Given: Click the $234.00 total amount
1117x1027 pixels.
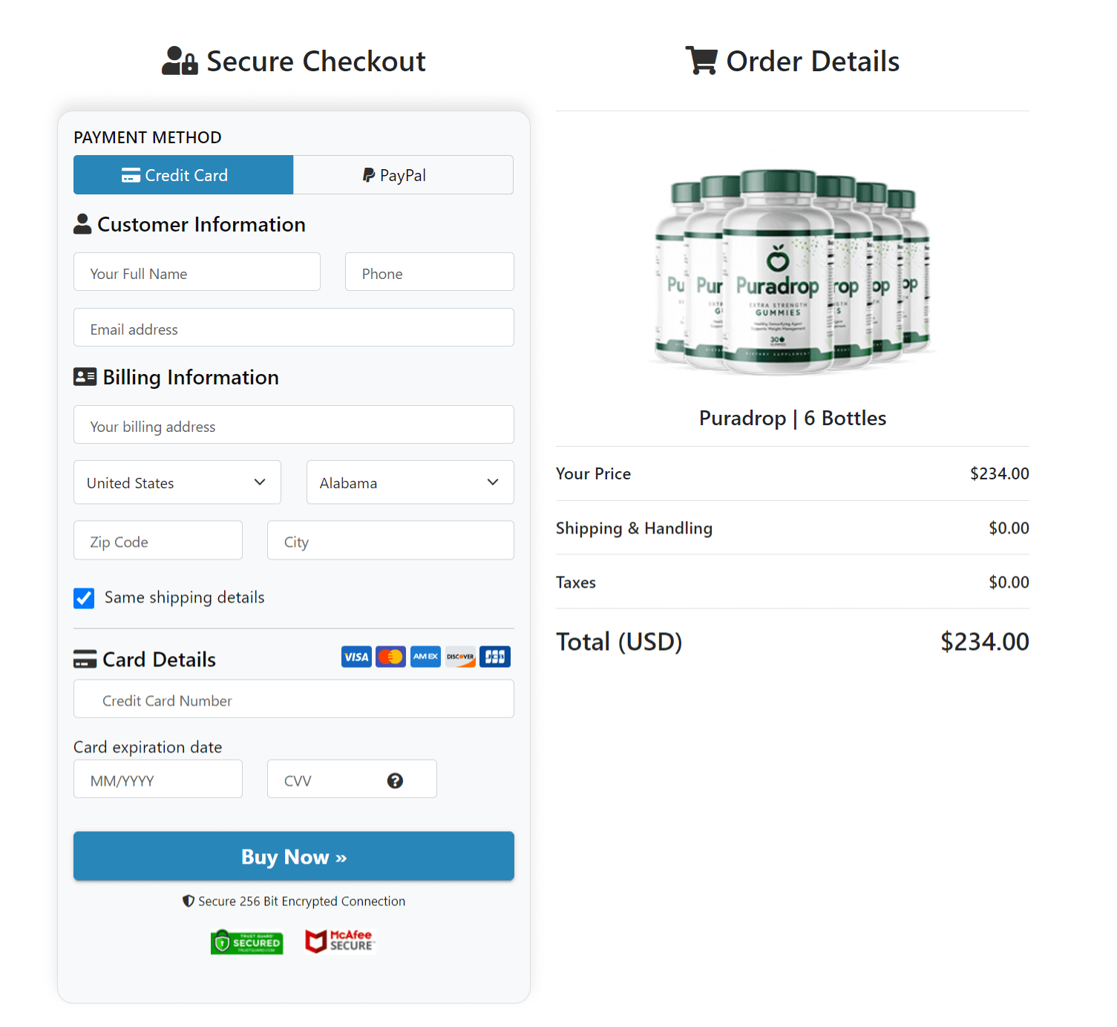Looking at the screenshot, I should pyautogui.click(x=985, y=642).
